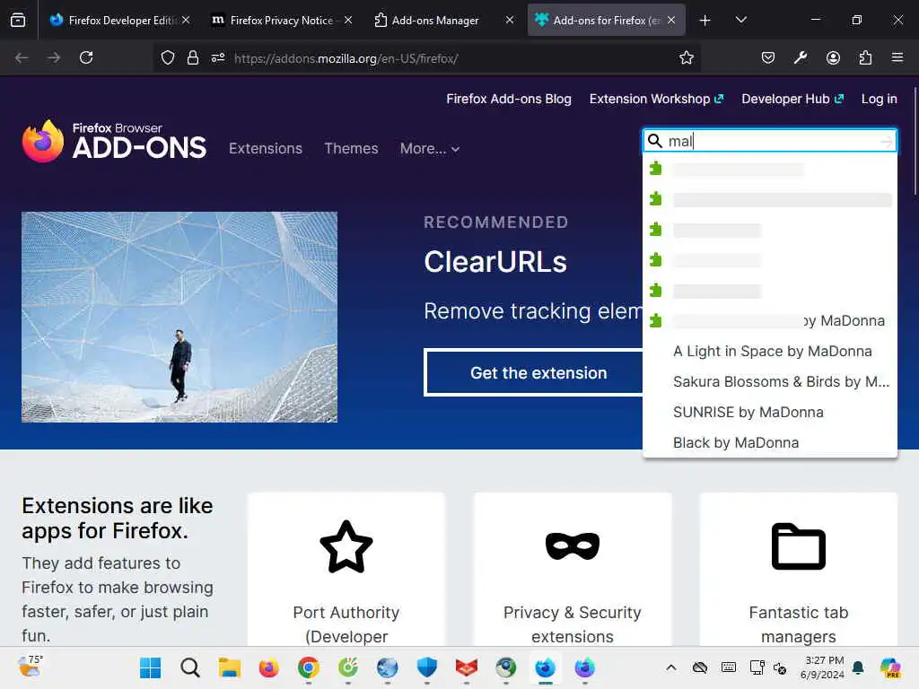Click Log in link
The width and height of the screenshot is (919, 689).
click(880, 99)
